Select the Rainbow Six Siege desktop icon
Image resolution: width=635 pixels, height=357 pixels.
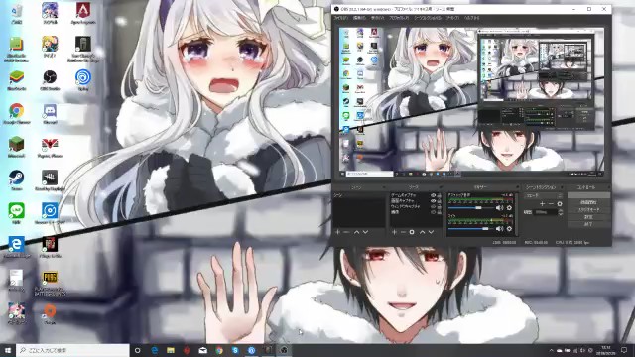coord(83,49)
